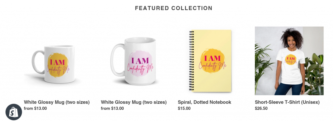The width and height of the screenshot is (333, 121).
Task: Open the Spiral, Dotted Notebook product image
Action: pyautogui.click(x=210, y=61)
